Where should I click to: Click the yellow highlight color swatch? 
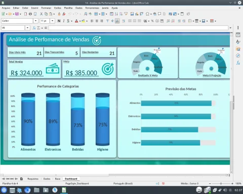(83, 21)
